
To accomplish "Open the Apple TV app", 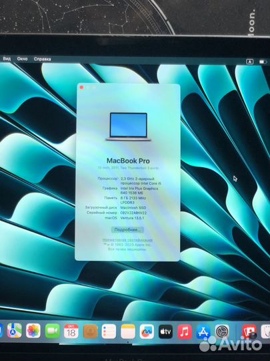I will point(165,332).
